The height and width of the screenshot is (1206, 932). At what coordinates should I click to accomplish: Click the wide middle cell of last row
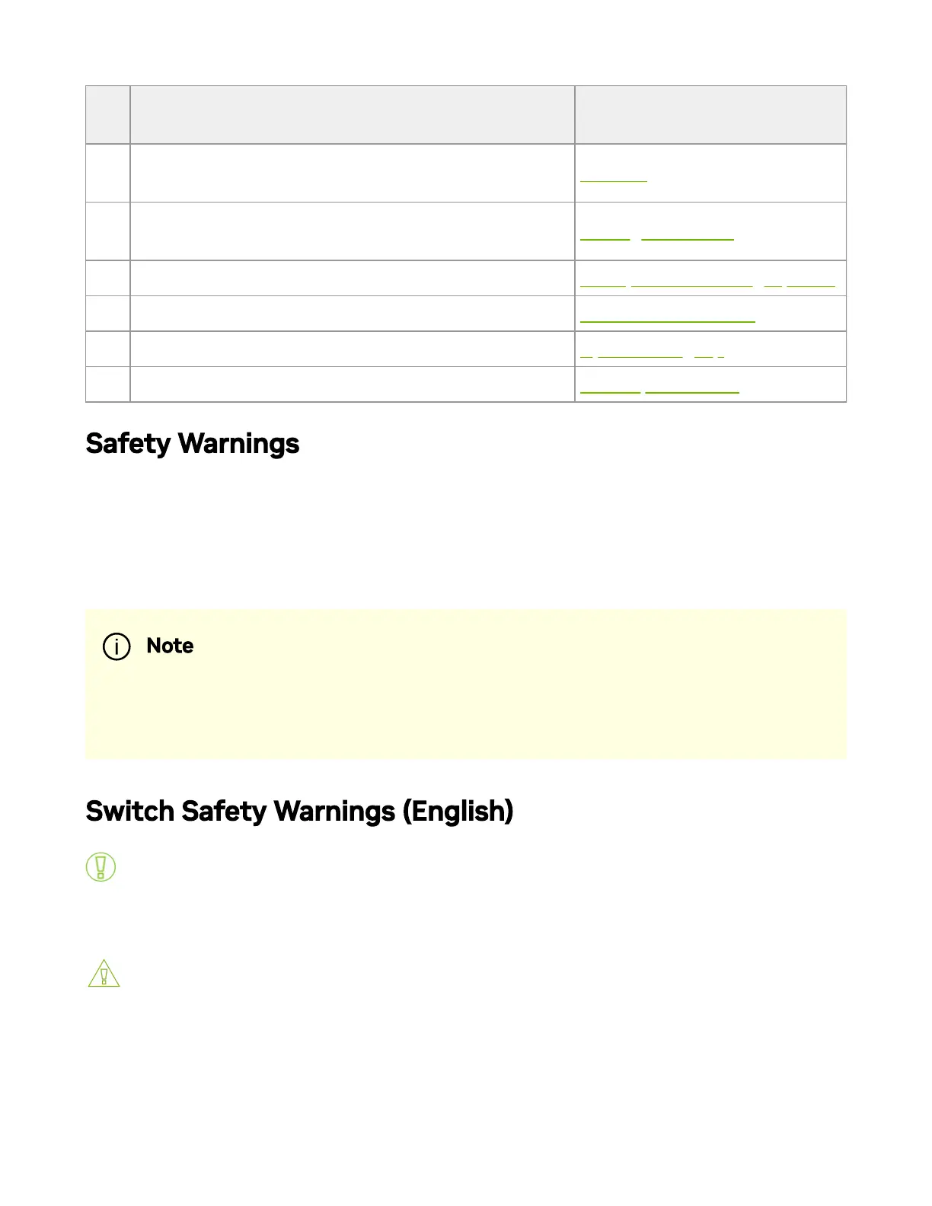pyautogui.click(x=352, y=384)
